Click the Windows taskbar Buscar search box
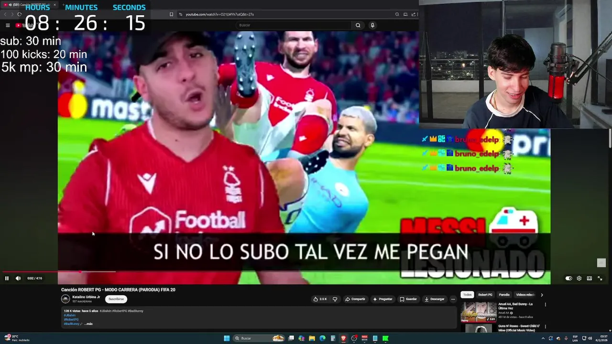Screen dimensions: 612x344 coord(259,338)
